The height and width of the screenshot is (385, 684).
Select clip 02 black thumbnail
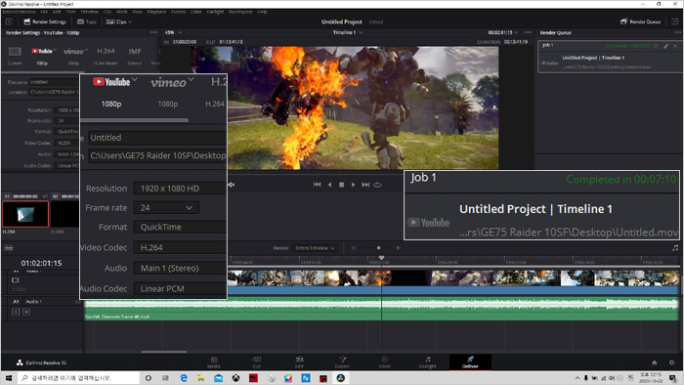tap(65, 214)
